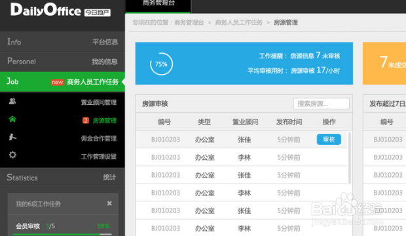Open 佣金合作管理 submenu item
The width and height of the screenshot is (406, 236).
pyautogui.click(x=99, y=138)
